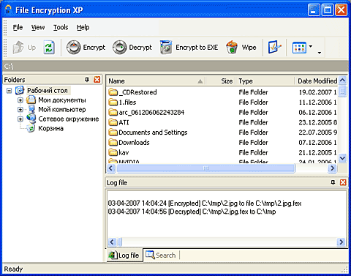Select the ATI folder
Image resolution: width=351 pixels, height=276 pixels.
pyautogui.click(x=124, y=122)
